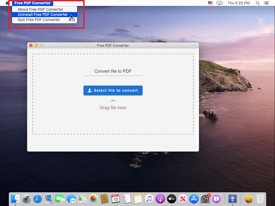Open News app icon in dock
Image resolution: width=275 pixels, height=206 pixels.
click(183, 199)
